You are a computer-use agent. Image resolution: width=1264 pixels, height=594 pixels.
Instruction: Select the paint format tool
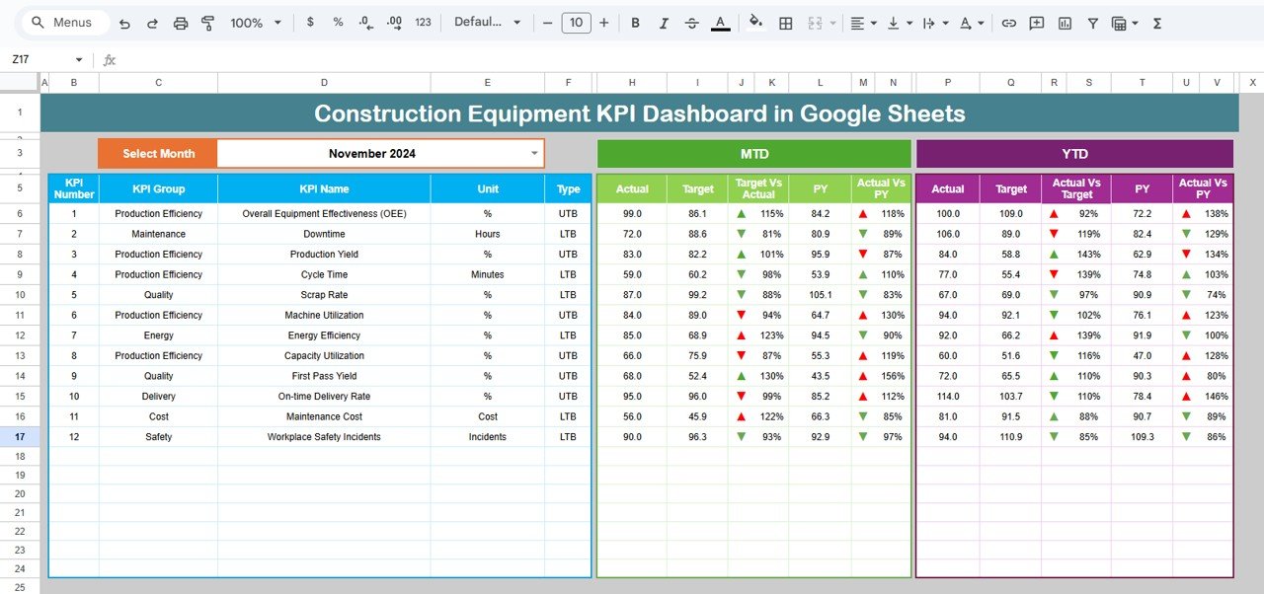click(208, 22)
